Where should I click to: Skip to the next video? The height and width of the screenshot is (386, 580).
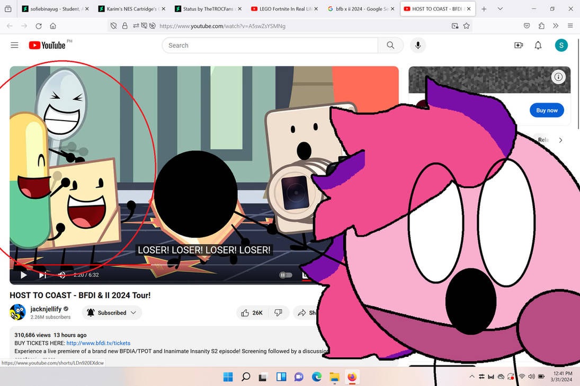tap(43, 275)
